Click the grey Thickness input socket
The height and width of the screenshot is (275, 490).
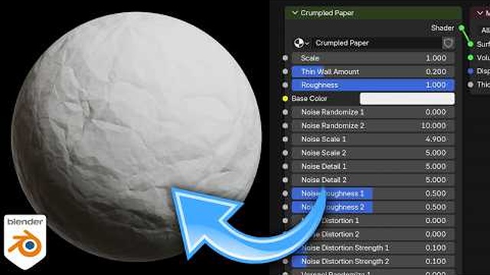pyautogui.click(x=470, y=85)
